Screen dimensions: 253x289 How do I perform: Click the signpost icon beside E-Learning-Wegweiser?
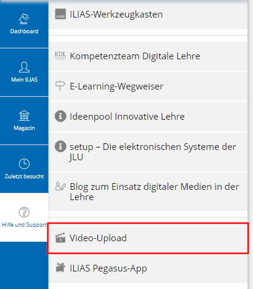[x=61, y=86]
